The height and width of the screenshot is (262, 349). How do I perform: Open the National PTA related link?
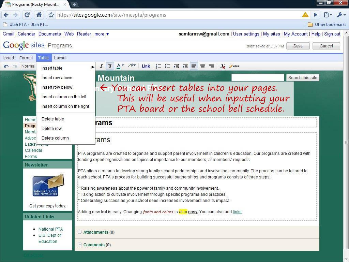pos(50,229)
